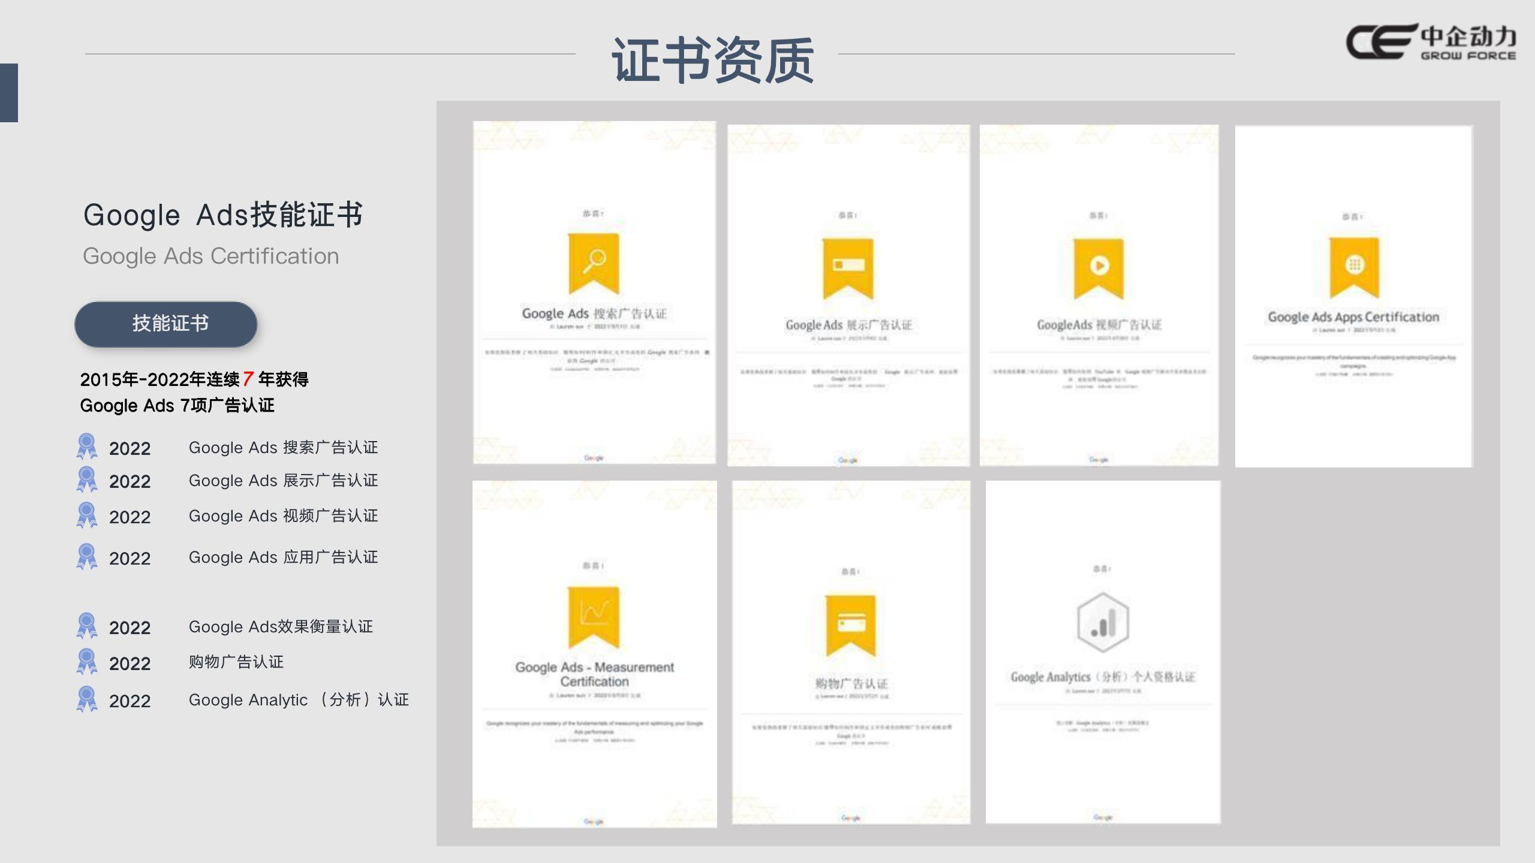Image resolution: width=1535 pixels, height=863 pixels.
Task: Click the yellow shopping card badge
Action: (850, 625)
